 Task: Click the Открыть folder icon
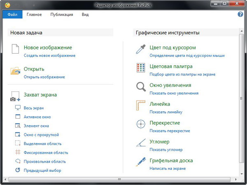15,71
